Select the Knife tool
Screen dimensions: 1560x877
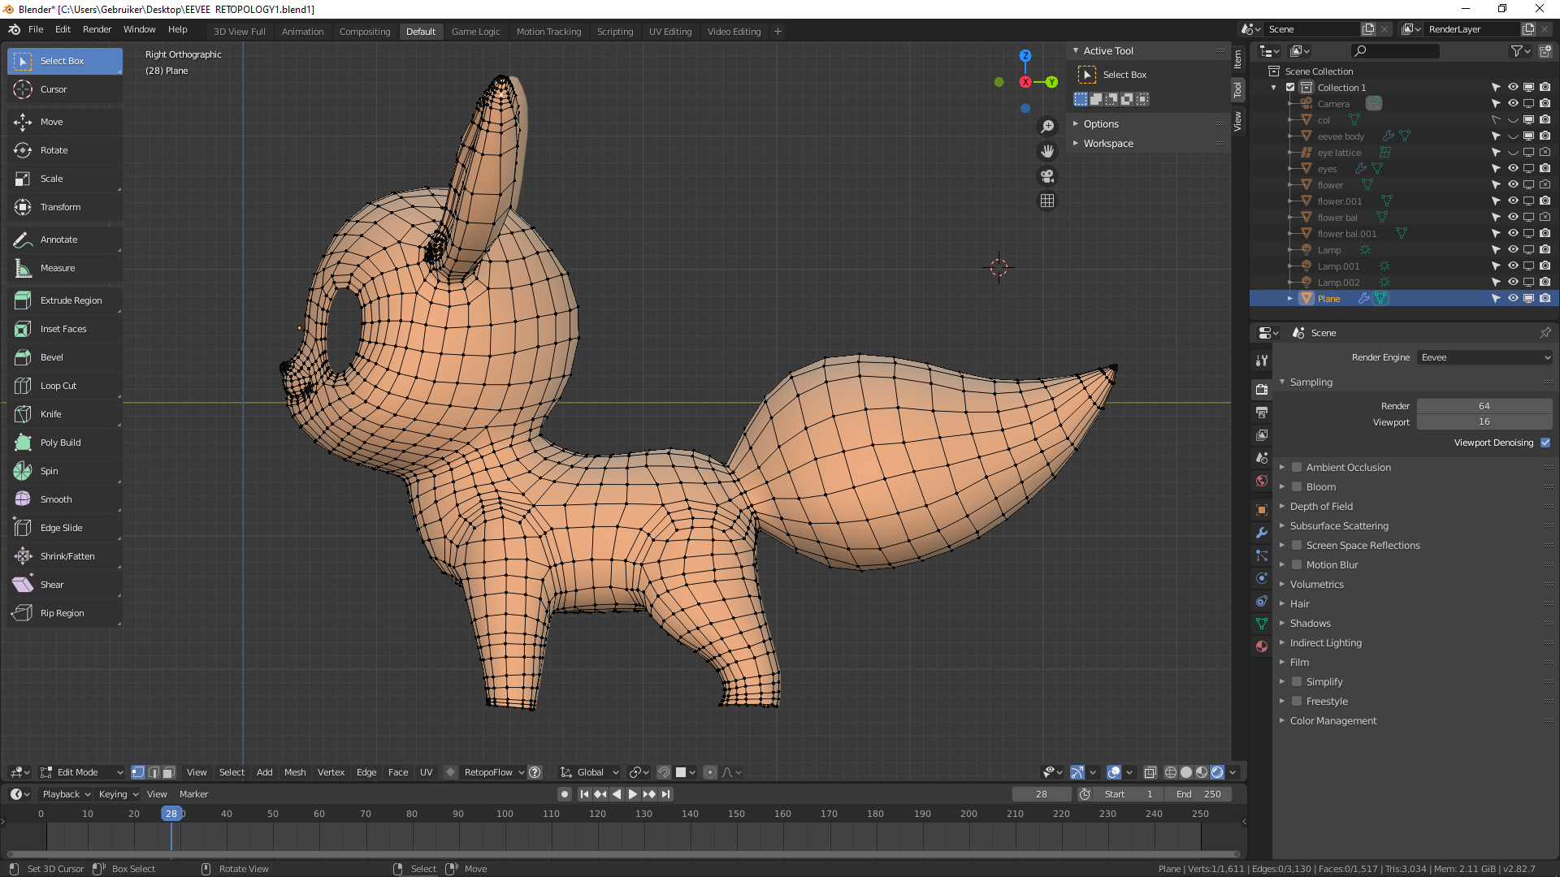point(50,414)
